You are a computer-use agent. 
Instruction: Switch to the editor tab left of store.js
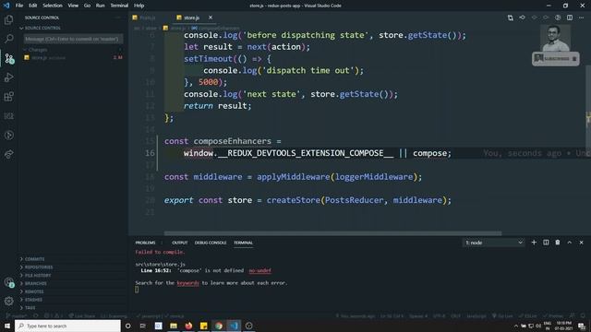pos(147,18)
